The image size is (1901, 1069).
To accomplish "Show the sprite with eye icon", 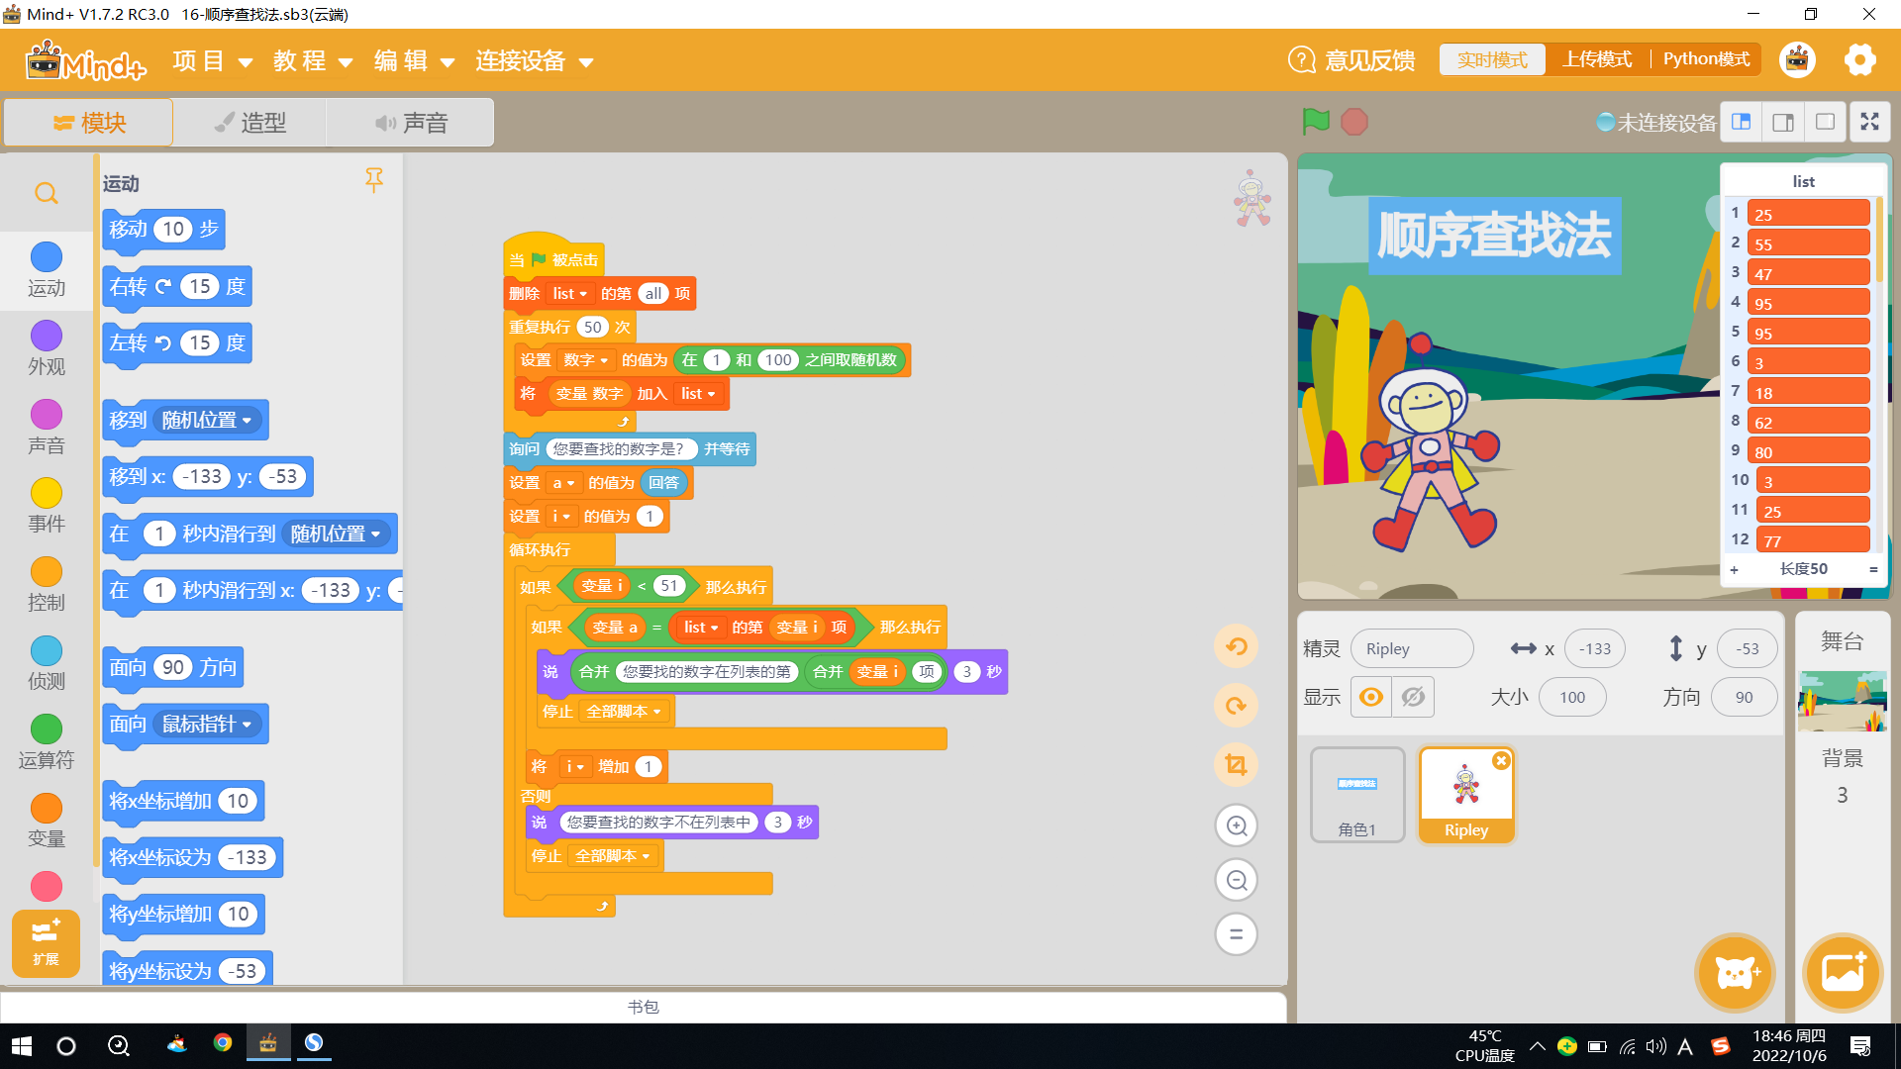I will click(1371, 697).
